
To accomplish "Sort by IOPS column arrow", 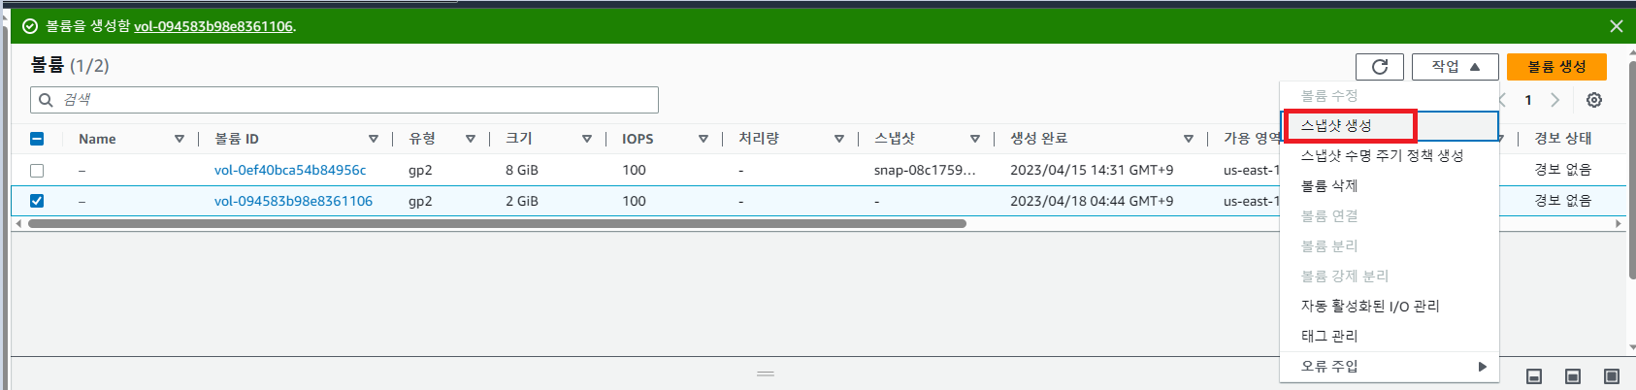I will tap(703, 139).
